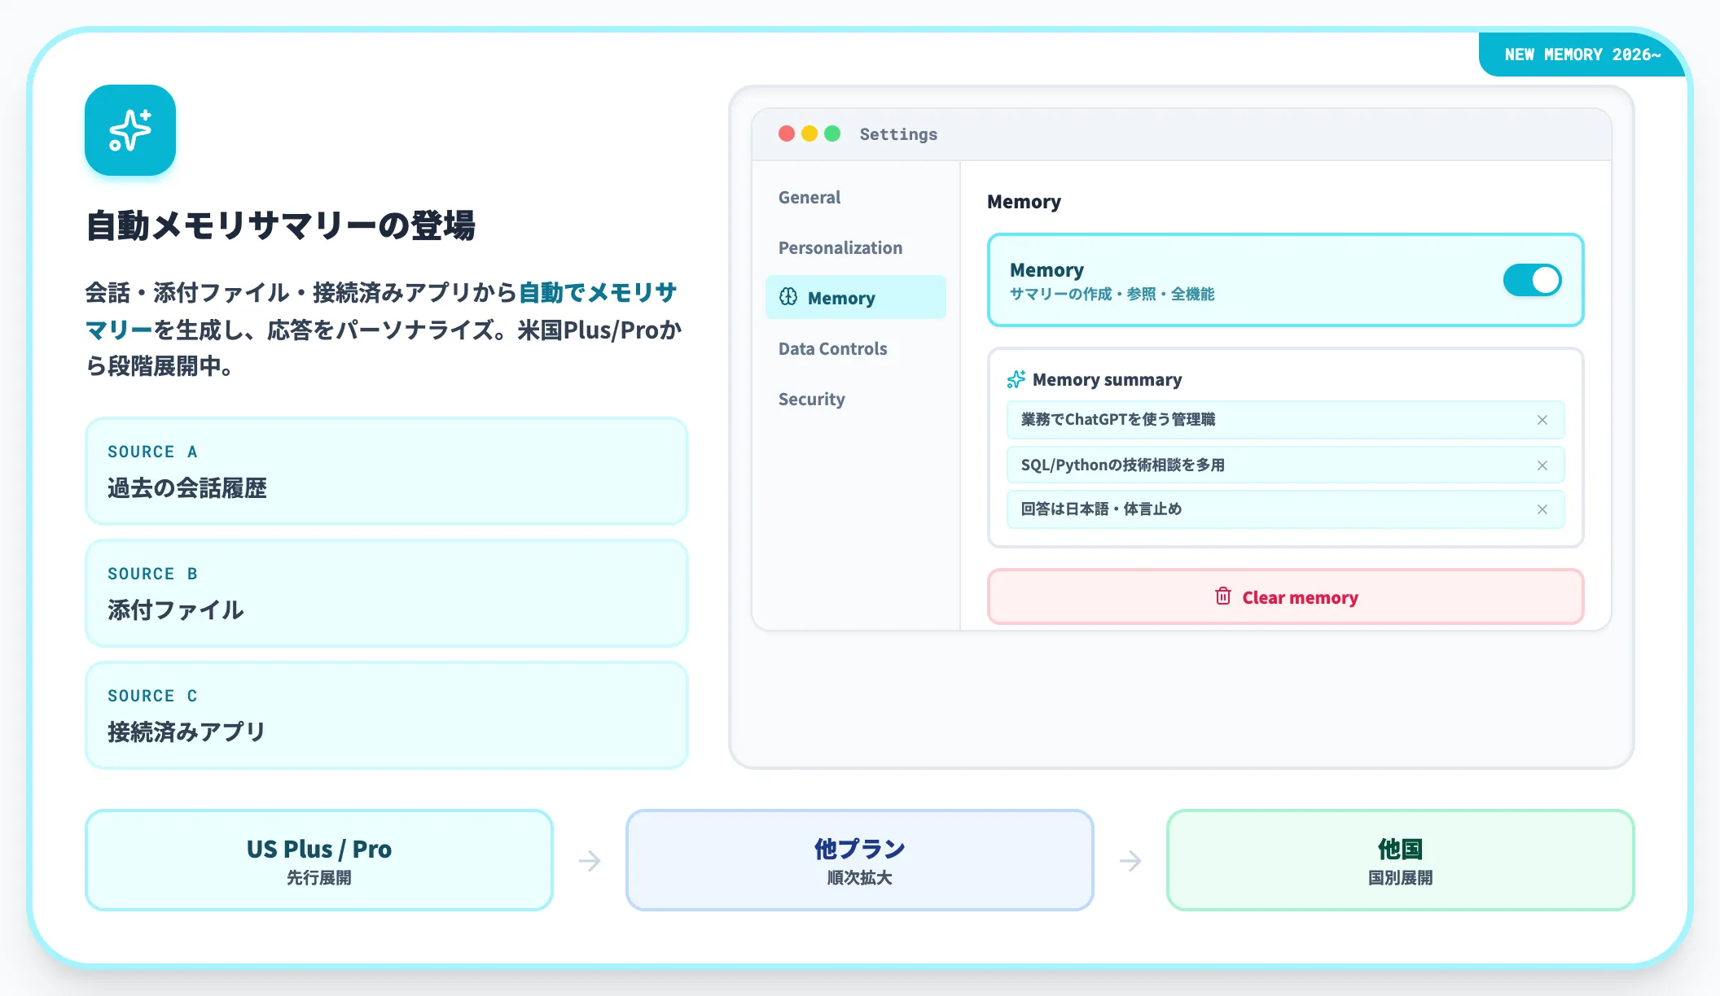Image resolution: width=1720 pixels, height=996 pixels.
Task: Remove the SQL/Pythonの技術相談を多用 memory entry
Action: (1542, 465)
